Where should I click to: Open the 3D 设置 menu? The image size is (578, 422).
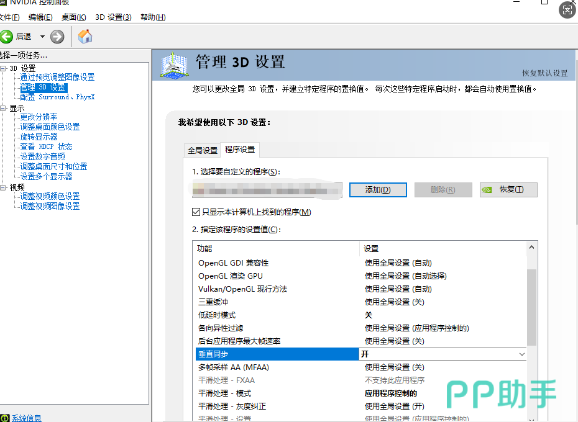coord(113,17)
